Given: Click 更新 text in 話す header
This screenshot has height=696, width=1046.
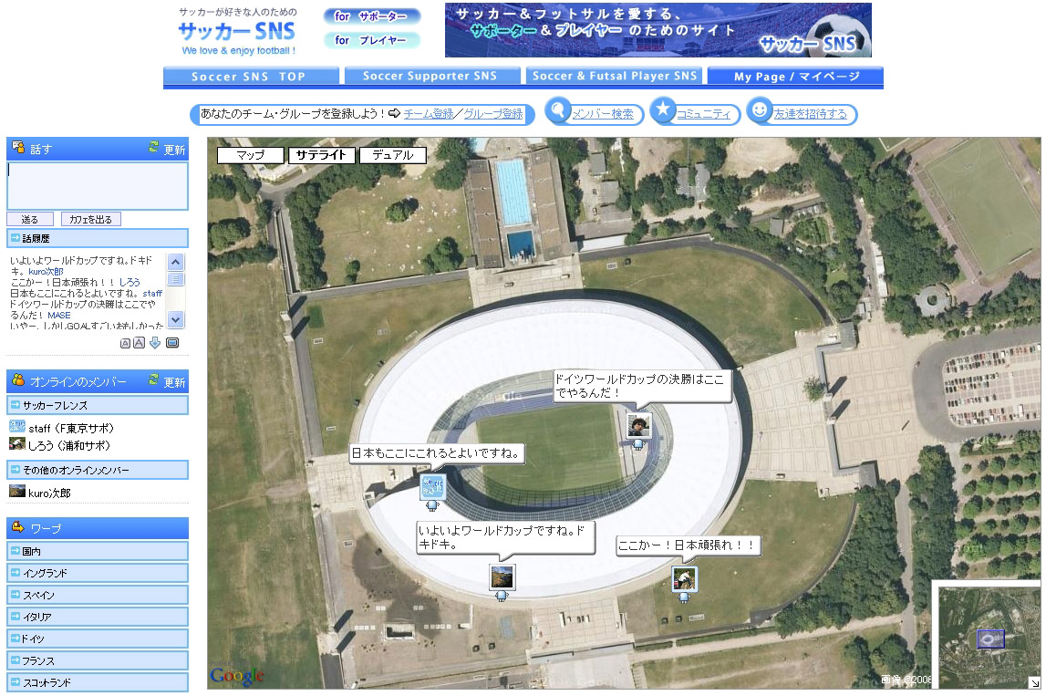Looking at the screenshot, I should [174, 150].
